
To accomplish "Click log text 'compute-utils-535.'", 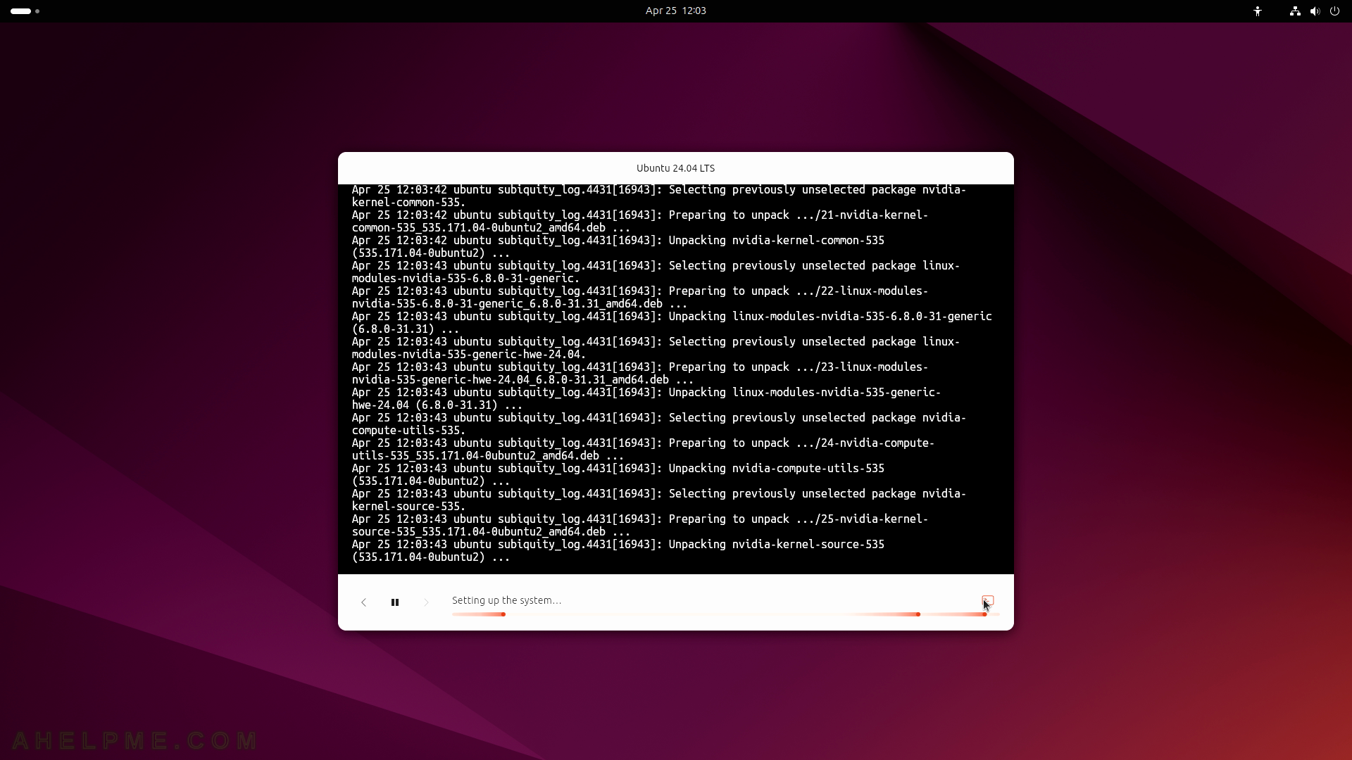I will pos(408,431).
